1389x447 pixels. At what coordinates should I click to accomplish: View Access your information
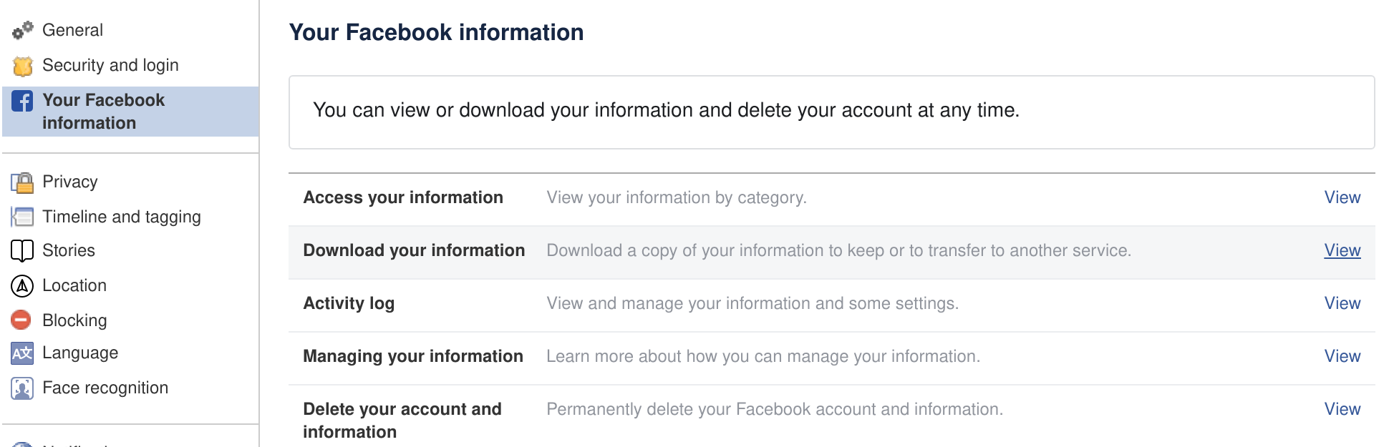[1342, 197]
